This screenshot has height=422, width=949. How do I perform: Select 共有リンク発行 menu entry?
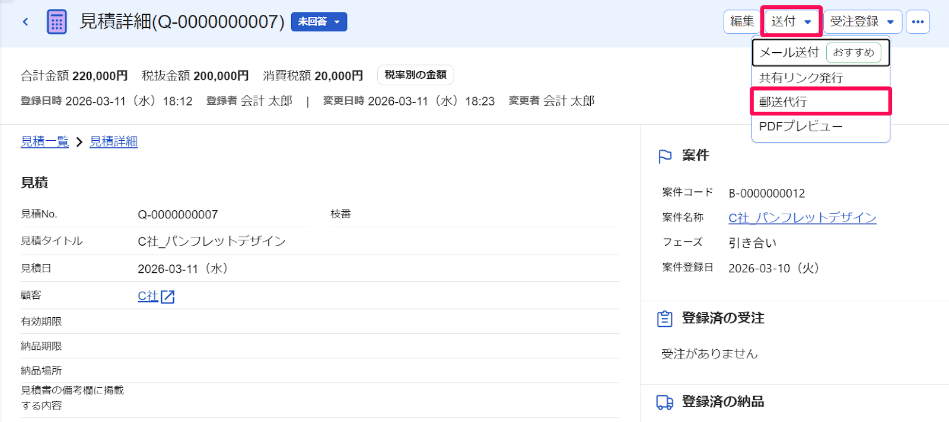point(820,78)
